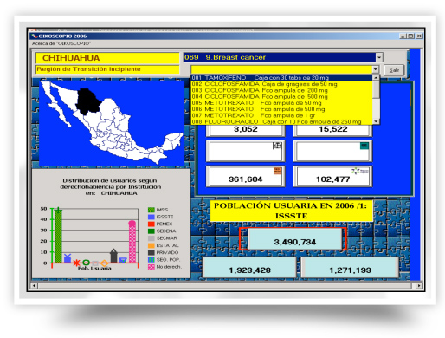Click the green IMSS bar in the chart
Image resolution: width=445 pixels, height=338 pixels.
coord(58,235)
